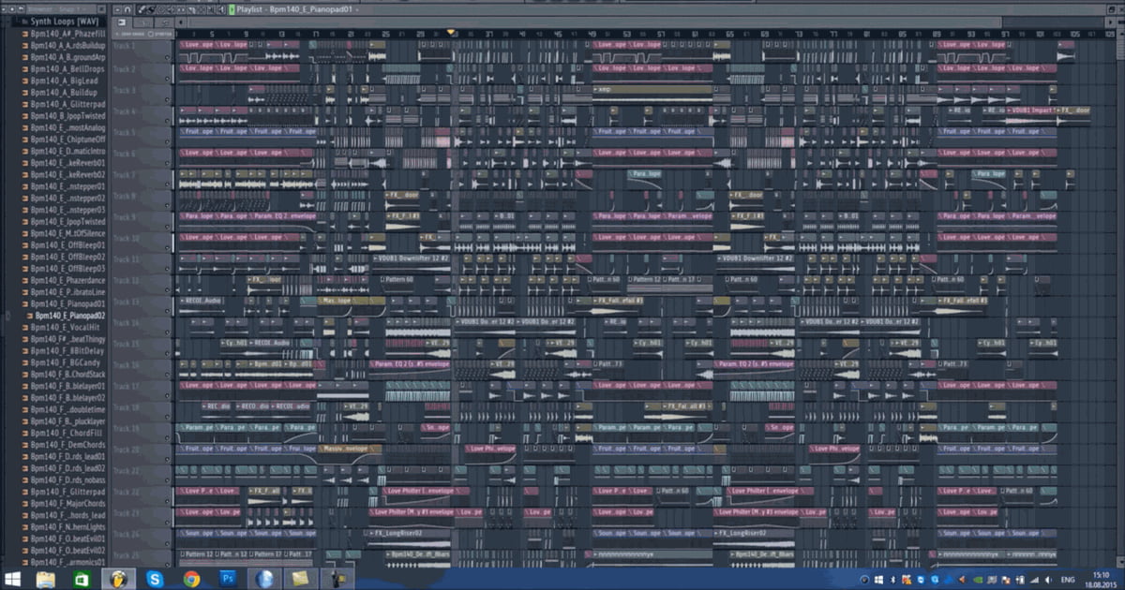Click bar 25 on the timeline ruler
This screenshot has height=590, width=1125.
pos(385,33)
